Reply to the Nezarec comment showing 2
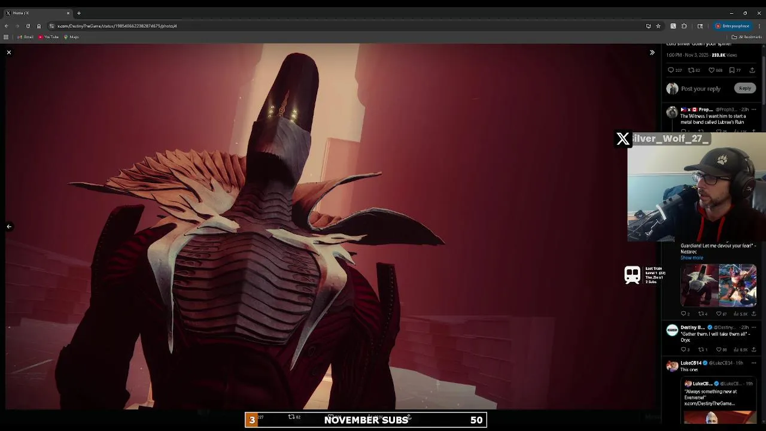This screenshot has width=766, height=431. 685,314
